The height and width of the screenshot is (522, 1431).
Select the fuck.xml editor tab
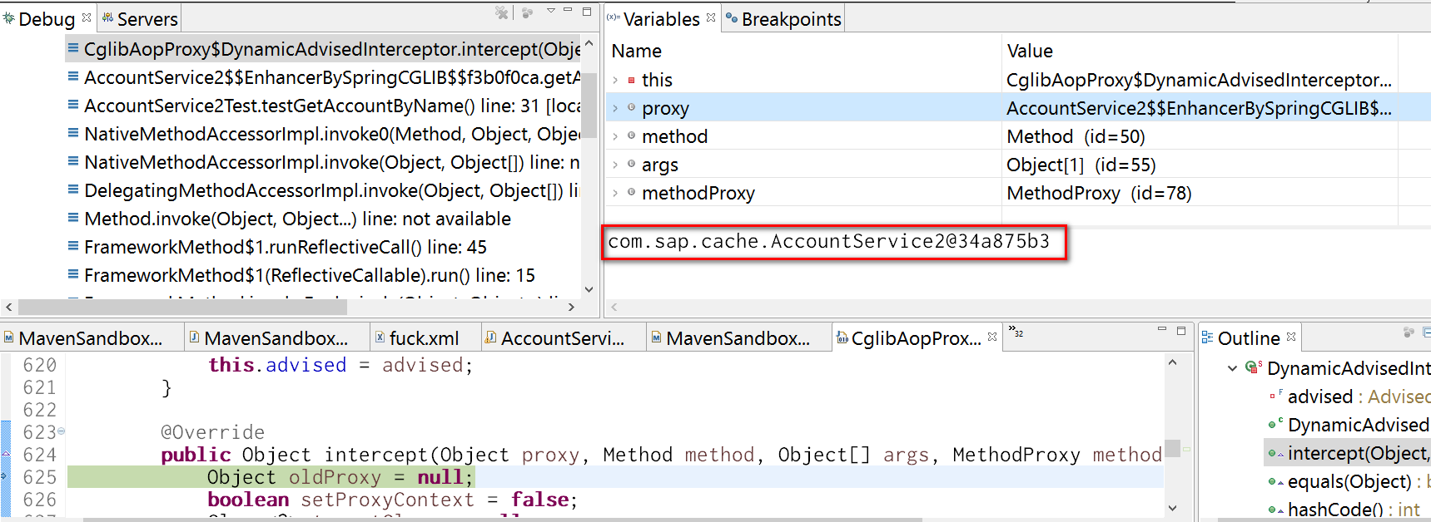pyautogui.click(x=416, y=338)
